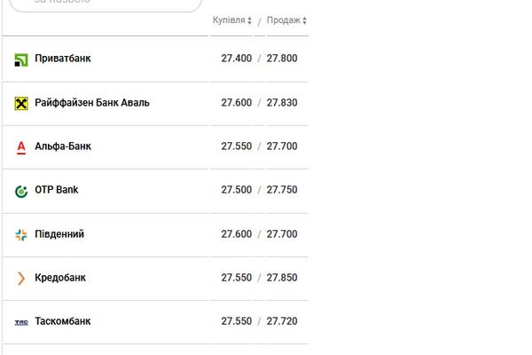The height and width of the screenshot is (355, 532).
Task: Open the Приватбанк bank link
Action: click(x=63, y=59)
